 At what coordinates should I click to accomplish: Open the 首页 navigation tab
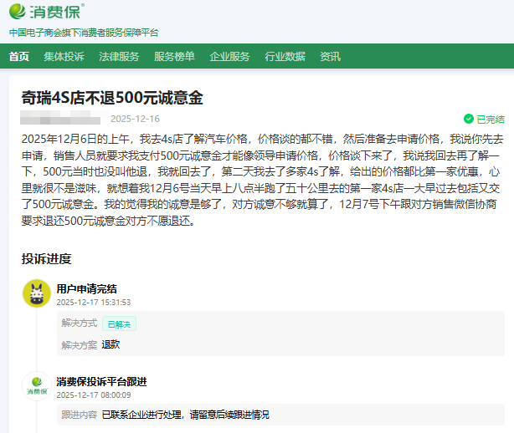coord(19,57)
